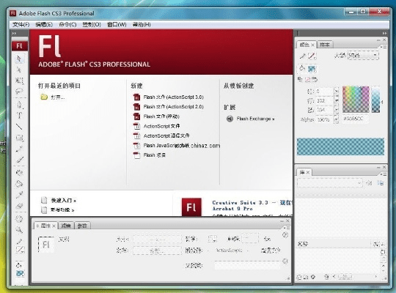Expand the tools panel double arrow

14,33
